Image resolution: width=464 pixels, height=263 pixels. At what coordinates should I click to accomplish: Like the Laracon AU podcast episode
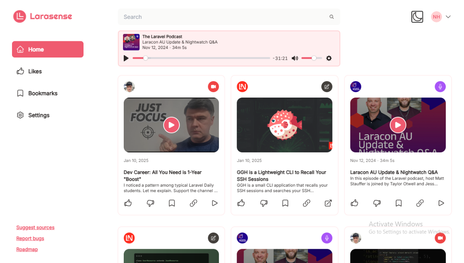pos(355,203)
